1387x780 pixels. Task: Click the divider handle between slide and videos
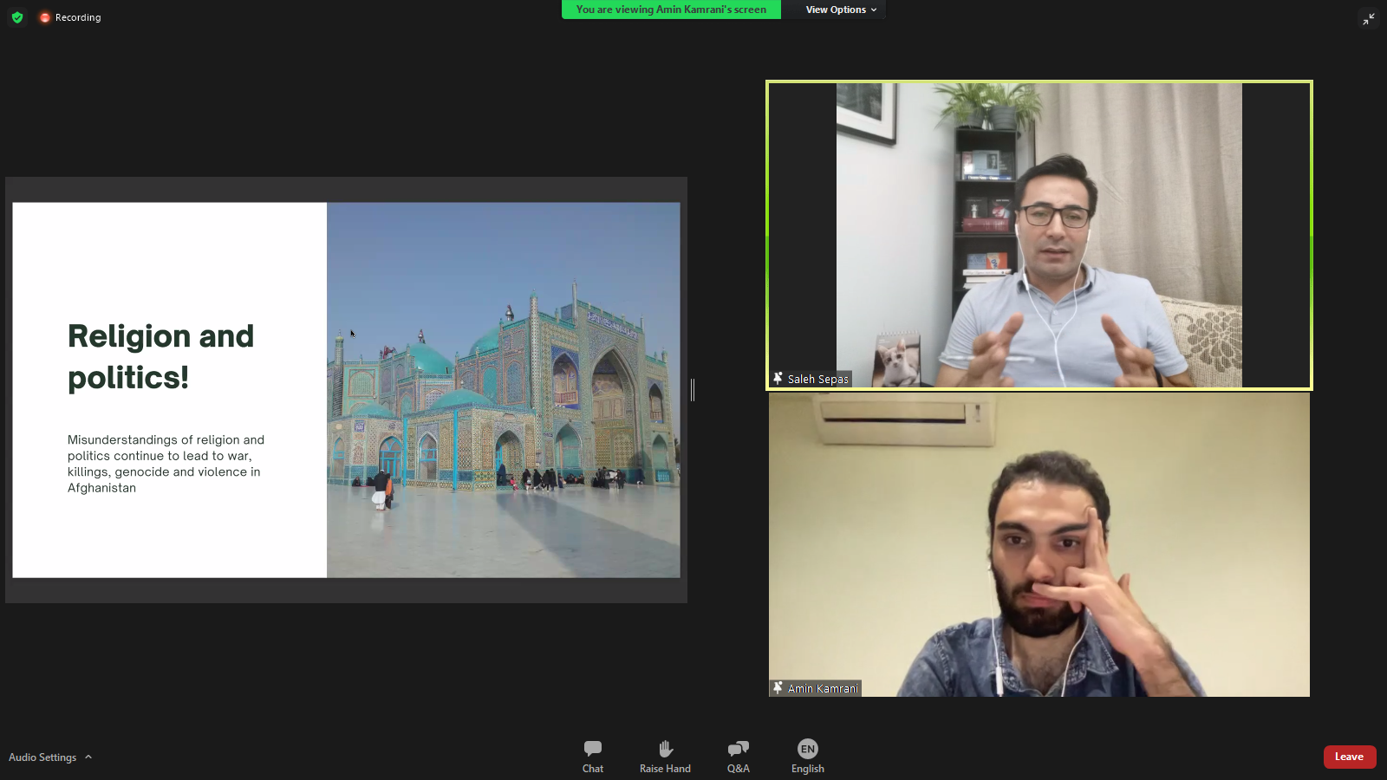point(693,390)
